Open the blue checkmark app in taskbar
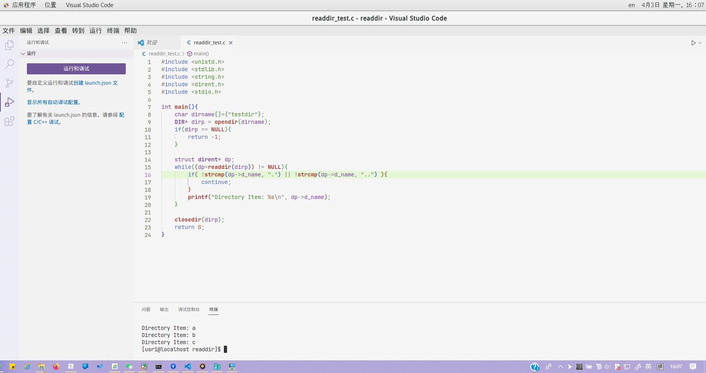706x373 pixels. pos(100,366)
